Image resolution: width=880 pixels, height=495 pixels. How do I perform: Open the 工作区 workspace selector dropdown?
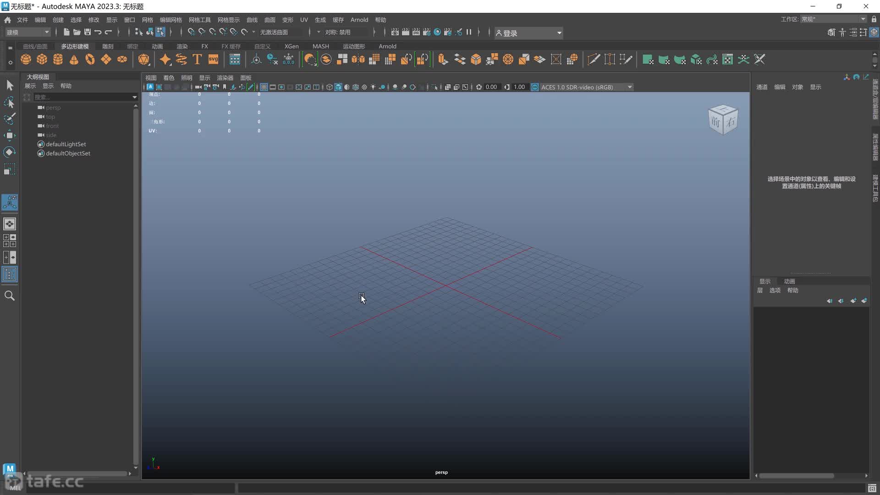pos(833,19)
